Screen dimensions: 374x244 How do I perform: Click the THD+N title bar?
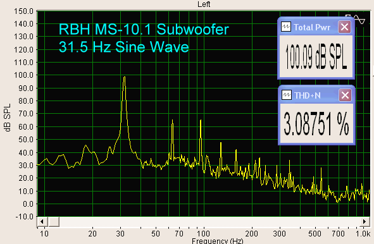tap(316, 95)
